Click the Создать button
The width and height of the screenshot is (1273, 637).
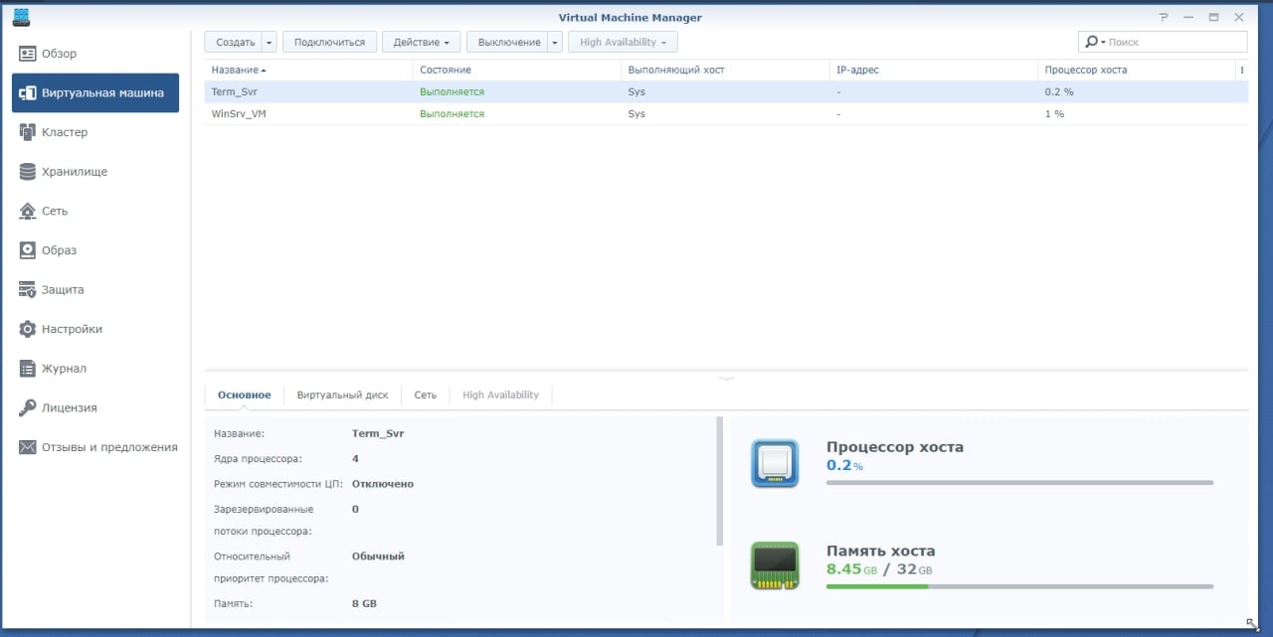click(x=235, y=43)
